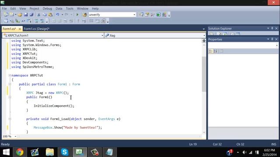Pin the Properties panel

click(272, 39)
